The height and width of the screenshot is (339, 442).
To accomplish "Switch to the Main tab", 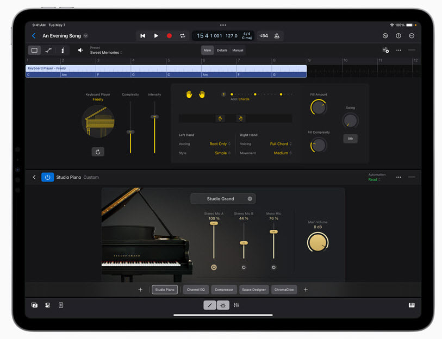I will point(207,50).
